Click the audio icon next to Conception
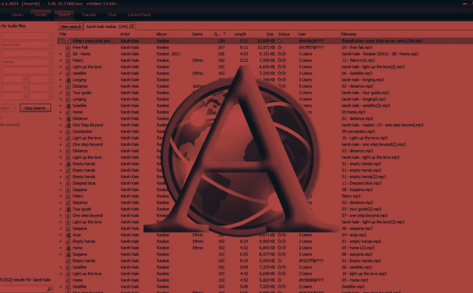 click(x=68, y=131)
